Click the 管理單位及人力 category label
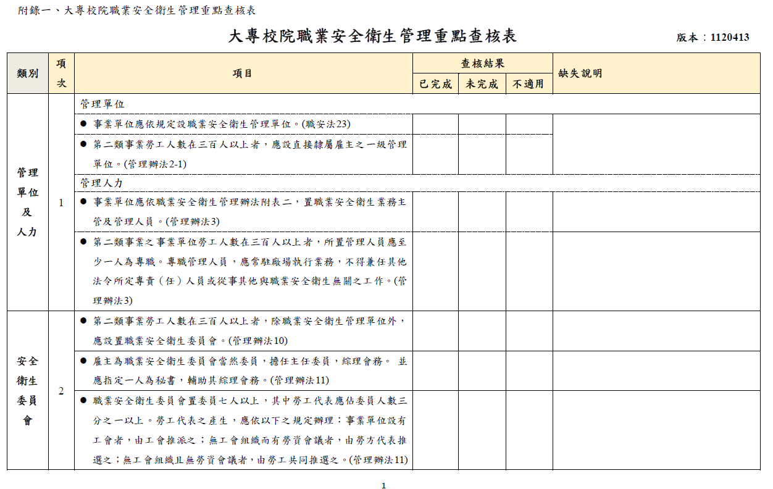Viewport: 773px width, 489px height. (27, 202)
